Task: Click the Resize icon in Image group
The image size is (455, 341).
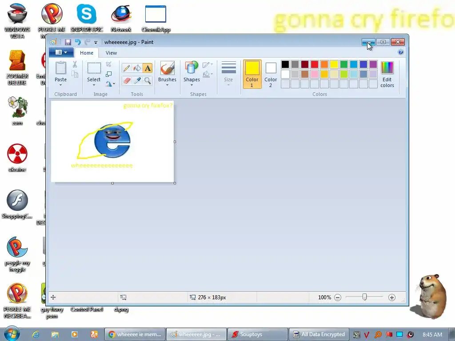Action: click(x=109, y=74)
